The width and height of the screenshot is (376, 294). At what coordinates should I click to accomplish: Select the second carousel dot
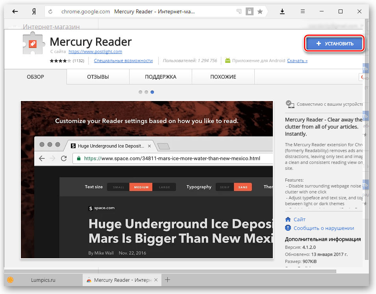pyautogui.click(x=146, y=92)
